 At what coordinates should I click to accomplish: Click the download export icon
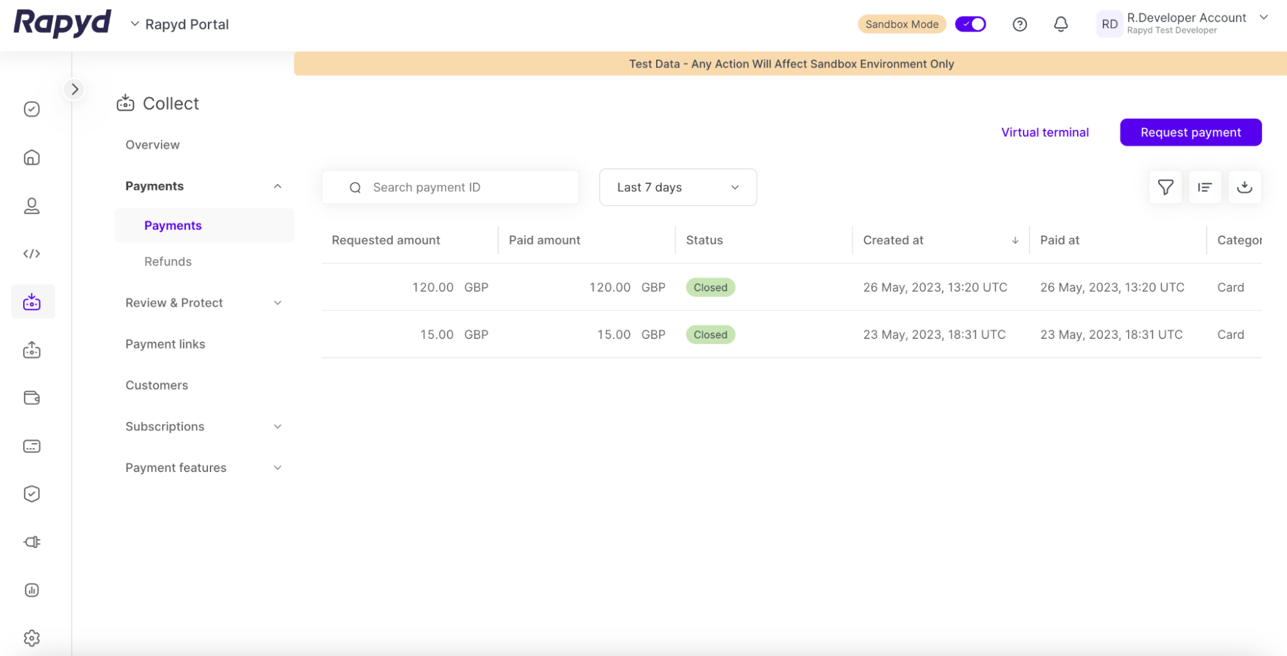[1244, 187]
